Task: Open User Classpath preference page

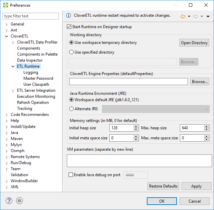Action: click(36, 84)
